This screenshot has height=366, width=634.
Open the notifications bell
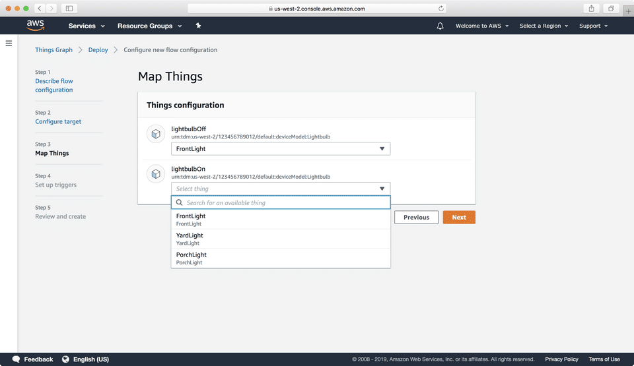[x=440, y=26]
